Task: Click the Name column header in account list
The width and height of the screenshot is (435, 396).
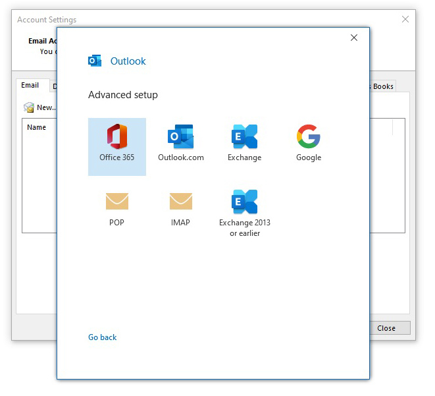Action: (36, 127)
